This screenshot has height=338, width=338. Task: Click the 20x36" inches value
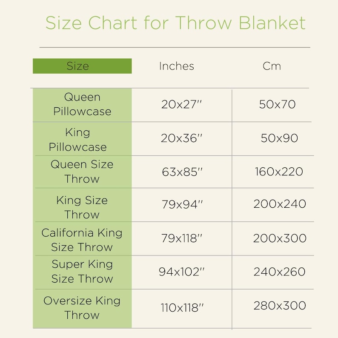click(181, 138)
